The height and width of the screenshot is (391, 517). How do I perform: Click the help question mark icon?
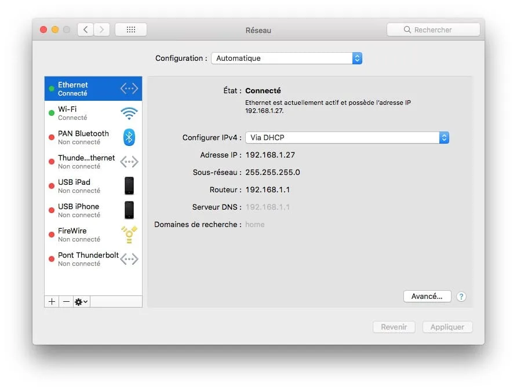click(461, 297)
